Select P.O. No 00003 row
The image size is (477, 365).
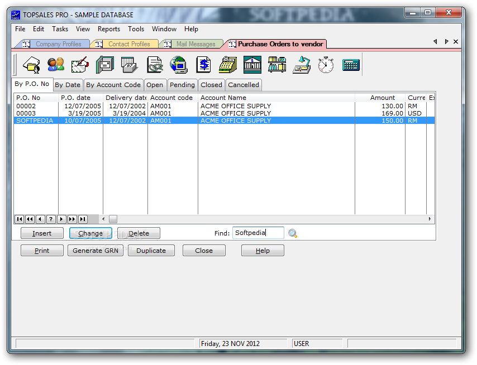tap(224, 113)
